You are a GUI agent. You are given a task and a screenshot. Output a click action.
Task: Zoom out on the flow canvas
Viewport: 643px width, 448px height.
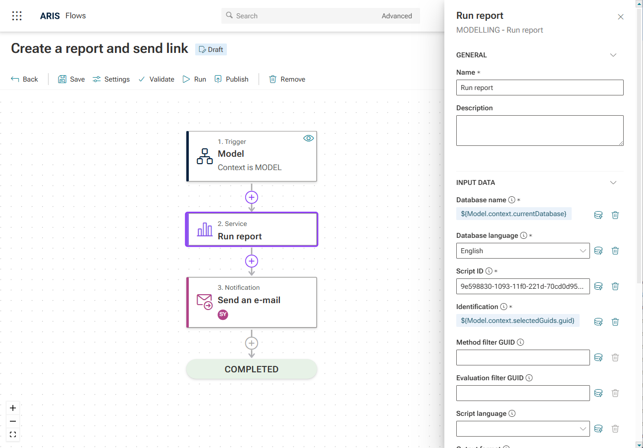(x=13, y=421)
